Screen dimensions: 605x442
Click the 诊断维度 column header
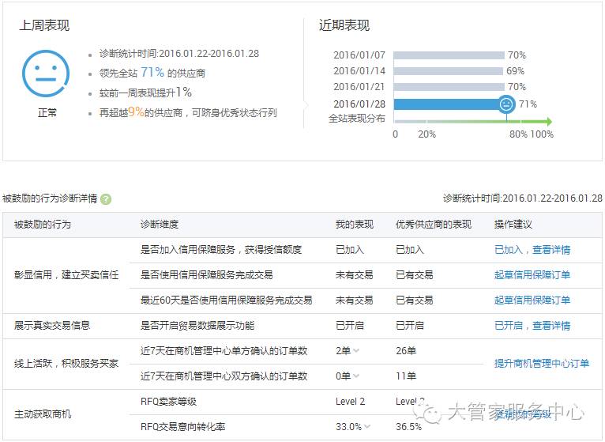click(160, 225)
